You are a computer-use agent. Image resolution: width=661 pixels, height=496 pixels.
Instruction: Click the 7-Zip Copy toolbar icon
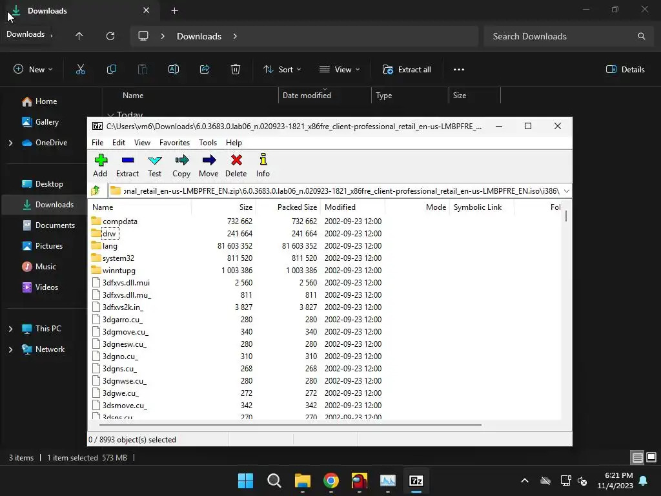(x=181, y=160)
